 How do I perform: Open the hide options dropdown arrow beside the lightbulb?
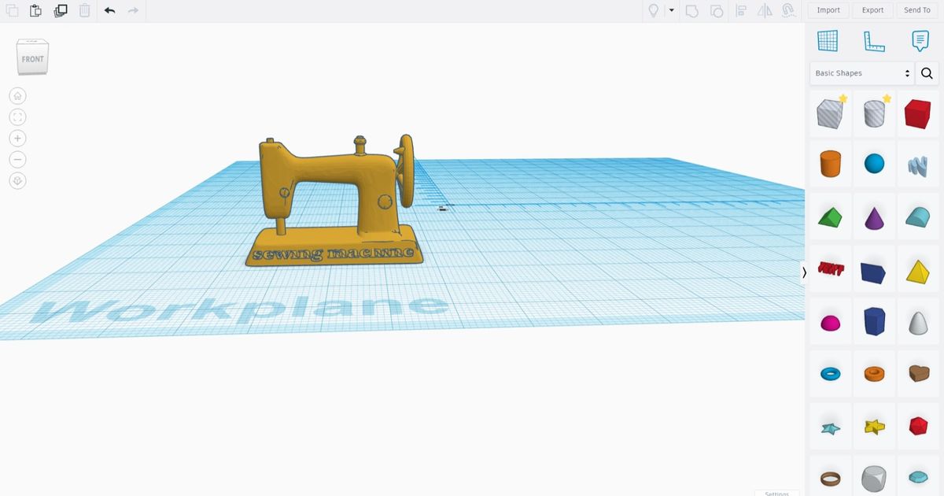[672, 11]
